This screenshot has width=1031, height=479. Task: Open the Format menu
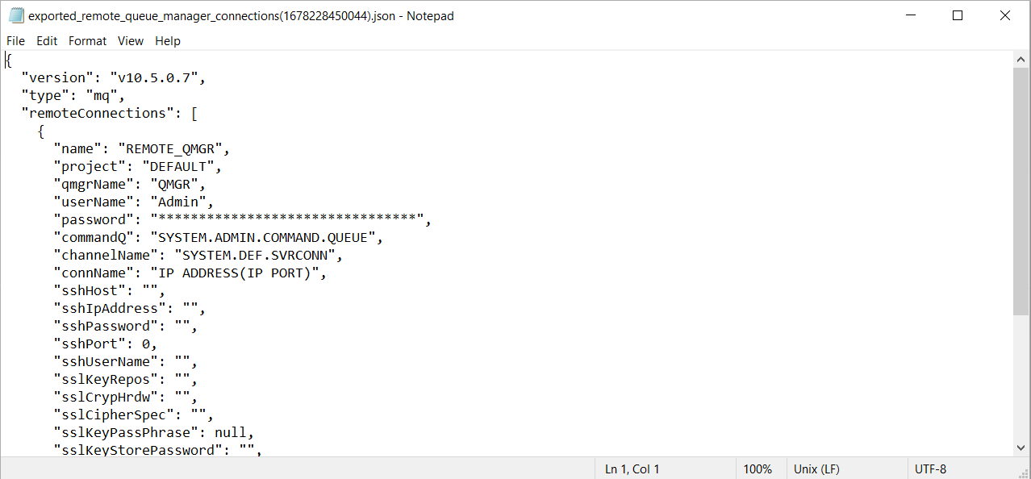click(x=87, y=40)
